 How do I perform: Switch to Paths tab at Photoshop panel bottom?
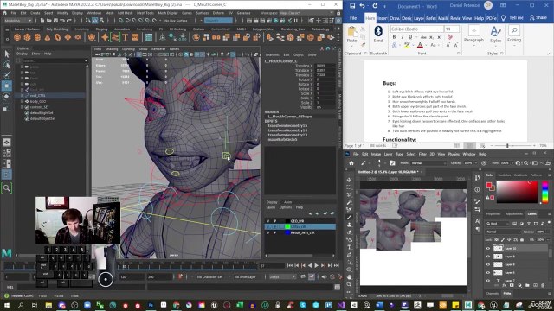tap(507, 294)
